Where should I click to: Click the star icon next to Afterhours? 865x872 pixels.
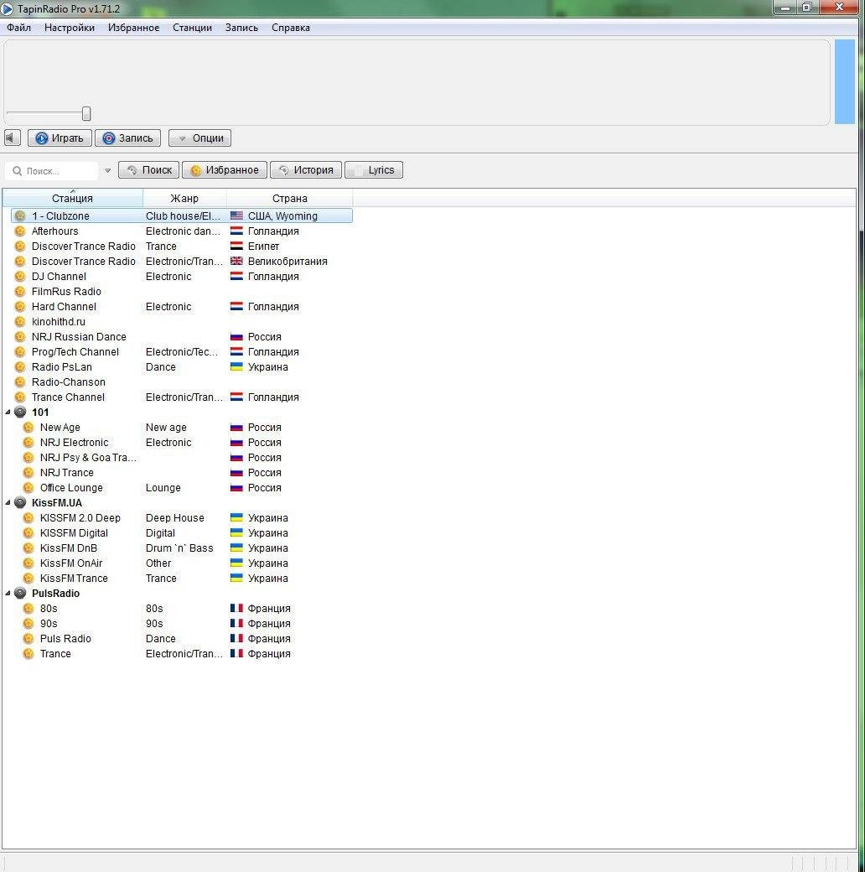click(20, 231)
